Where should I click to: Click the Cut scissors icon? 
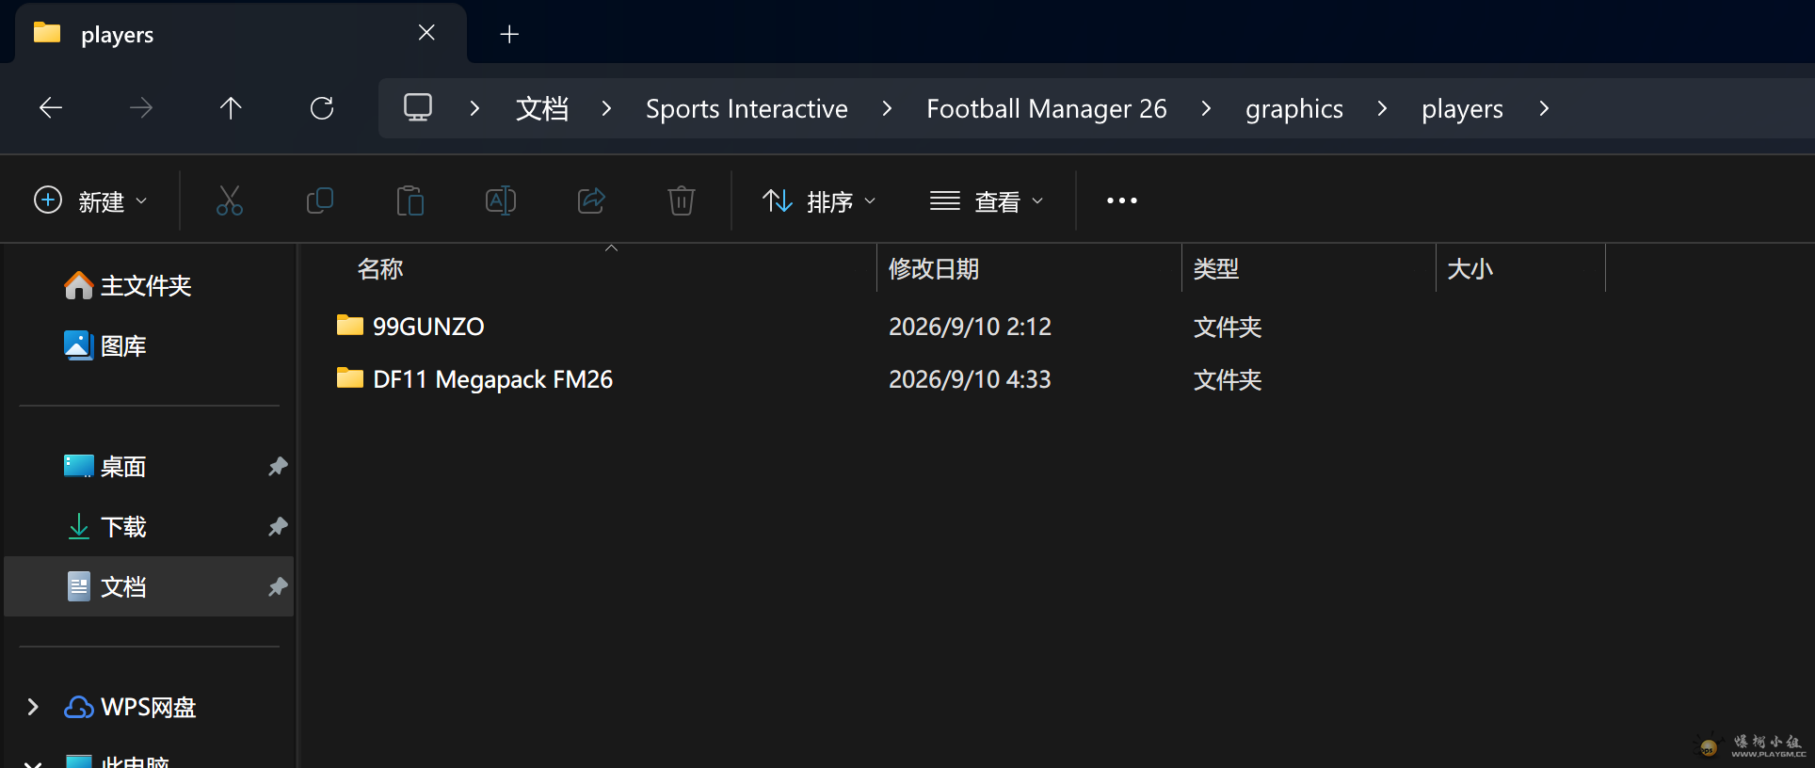230,200
